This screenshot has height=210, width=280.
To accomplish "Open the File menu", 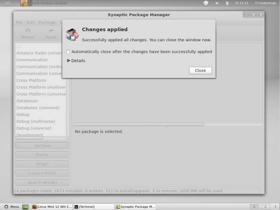I will point(19,22).
